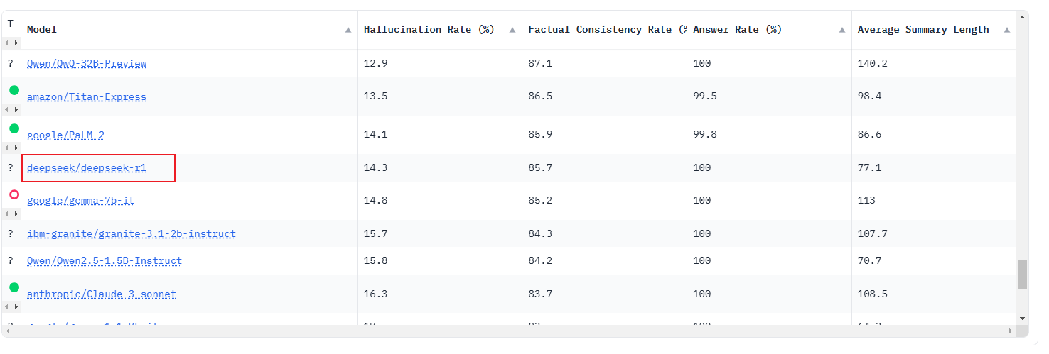Screen dimensions: 1049x354
Task: Sort by Answer Rate using header arrow
Action: click(x=841, y=30)
